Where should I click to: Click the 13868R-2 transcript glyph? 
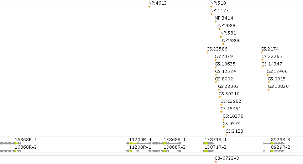tap(167, 151)
